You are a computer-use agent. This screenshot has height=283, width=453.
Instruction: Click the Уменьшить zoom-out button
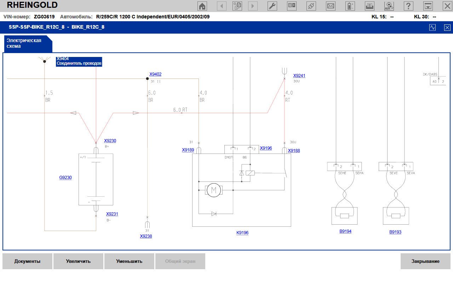(x=129, y=261)
